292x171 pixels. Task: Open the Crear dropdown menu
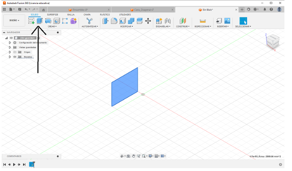tap(52, 26)
